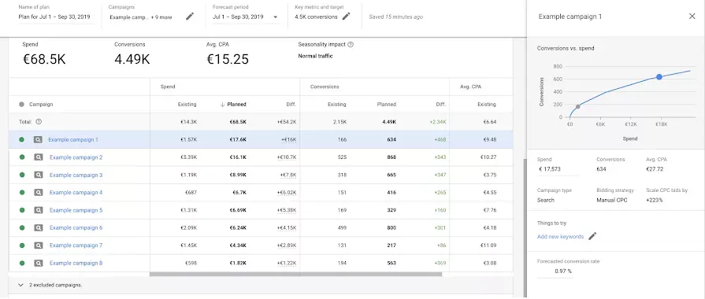
Task: Click the Add new keywords link
Action: 560,237
